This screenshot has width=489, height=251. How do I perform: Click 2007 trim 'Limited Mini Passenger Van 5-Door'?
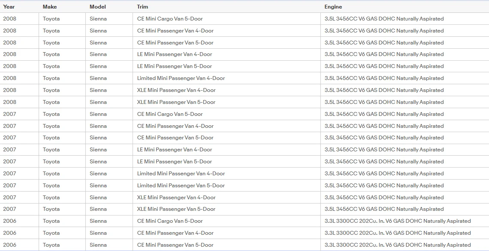[x=181, y=186]
